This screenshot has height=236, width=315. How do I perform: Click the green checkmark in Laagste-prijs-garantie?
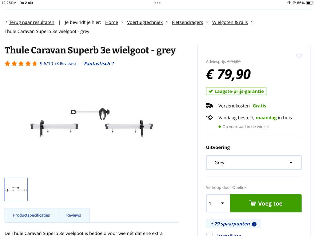pyautogui.click(x=211, y=91)
